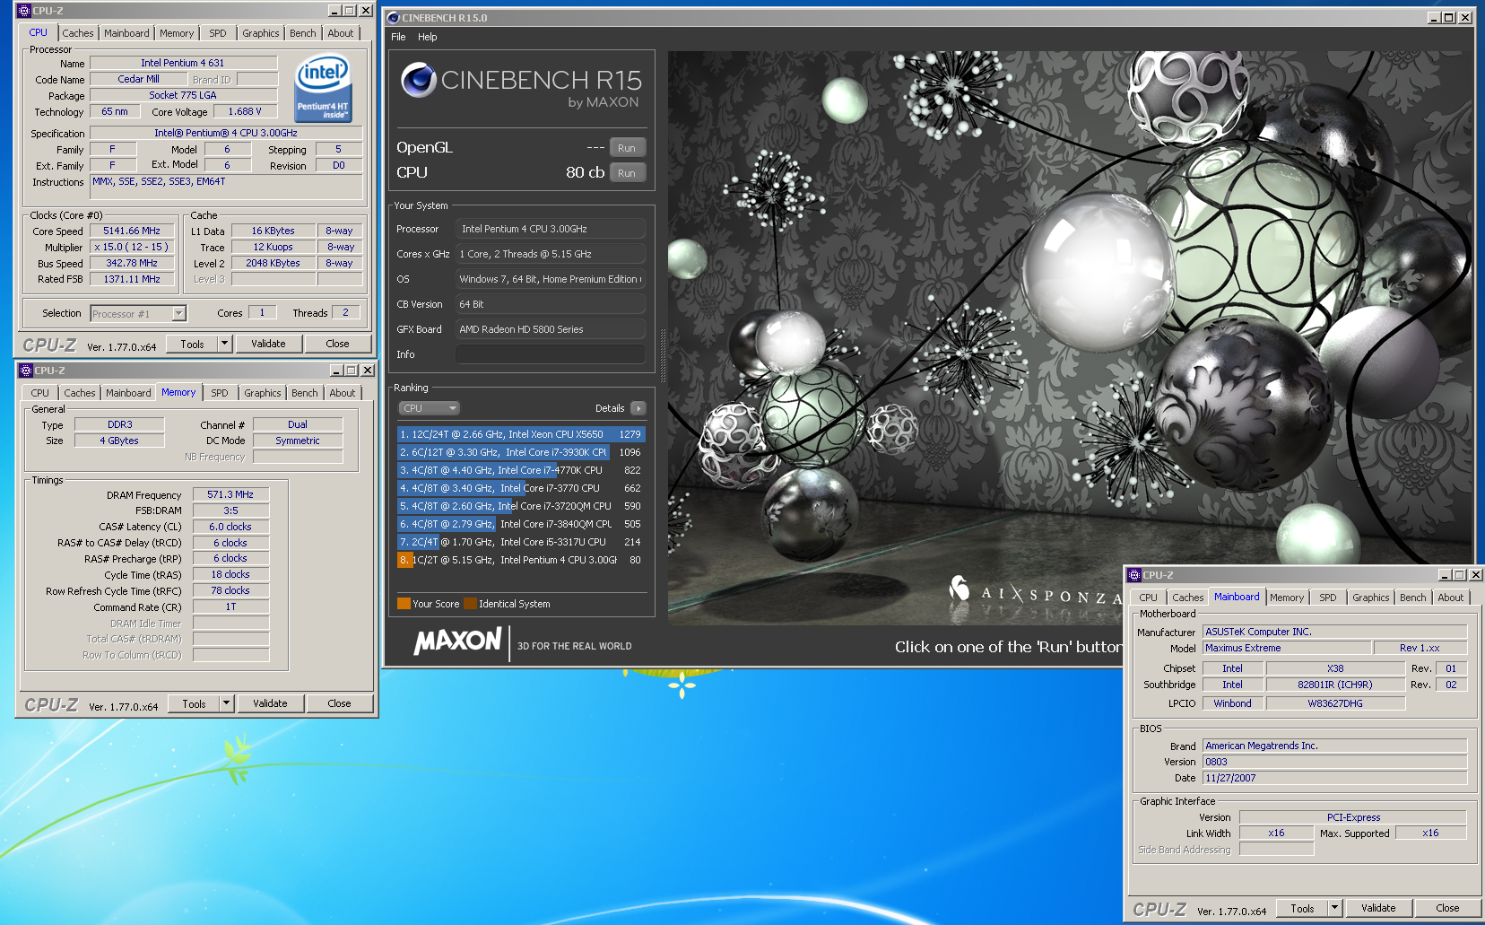Click the Processor field Intel Pentium 4 CPU 3.00GHz
1485x925 pixels.
[x=551, y=229]
